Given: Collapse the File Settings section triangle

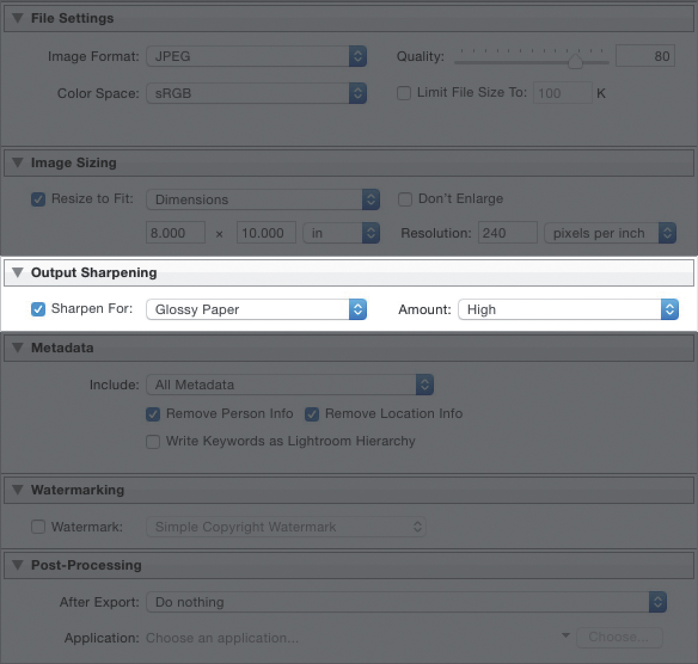Looking at the screenshot, I should [18, 19].
